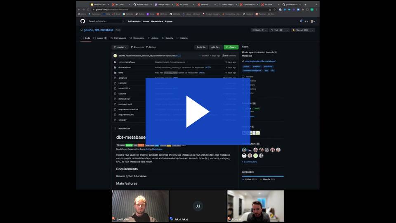The image size is (396, 223).
Task: Open the MANIFEST.in file
Action: 124,88
